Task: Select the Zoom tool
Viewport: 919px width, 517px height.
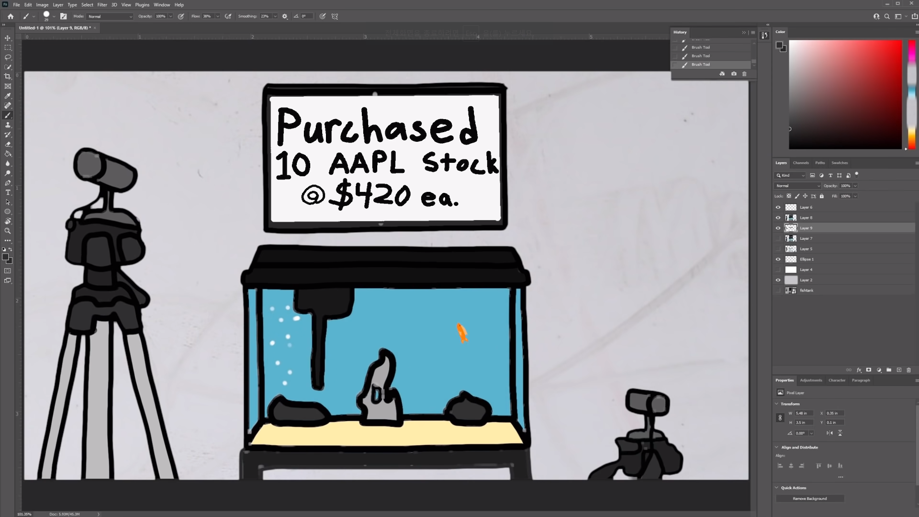Action: pos(8,231)
